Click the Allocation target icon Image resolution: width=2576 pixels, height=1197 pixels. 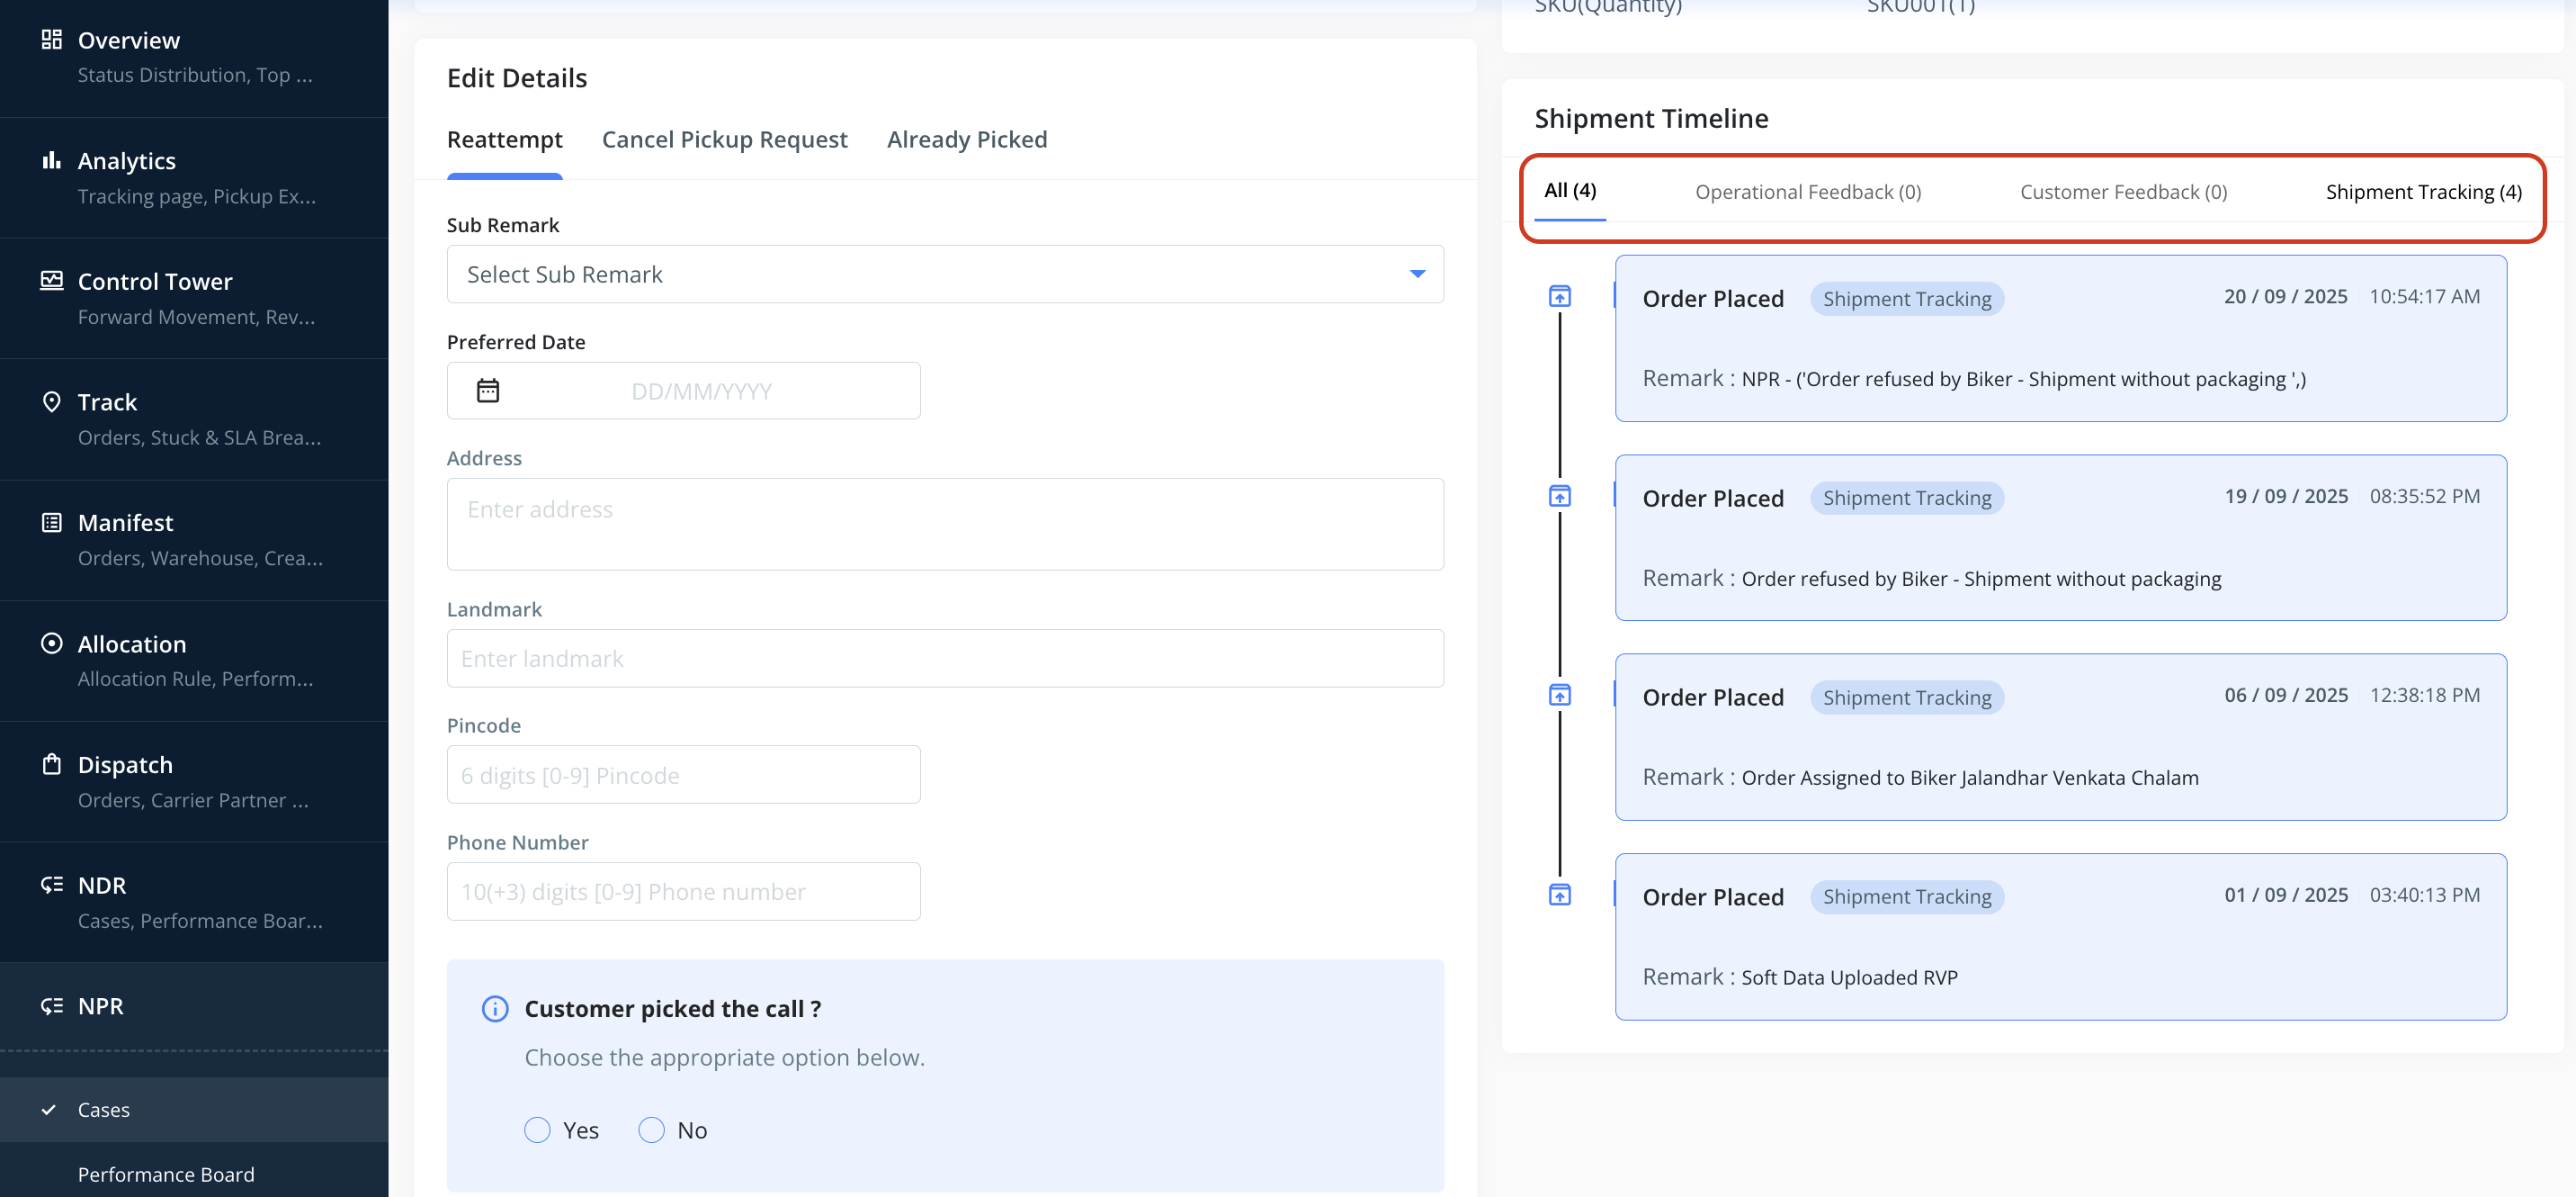click(x=51, y=643)
